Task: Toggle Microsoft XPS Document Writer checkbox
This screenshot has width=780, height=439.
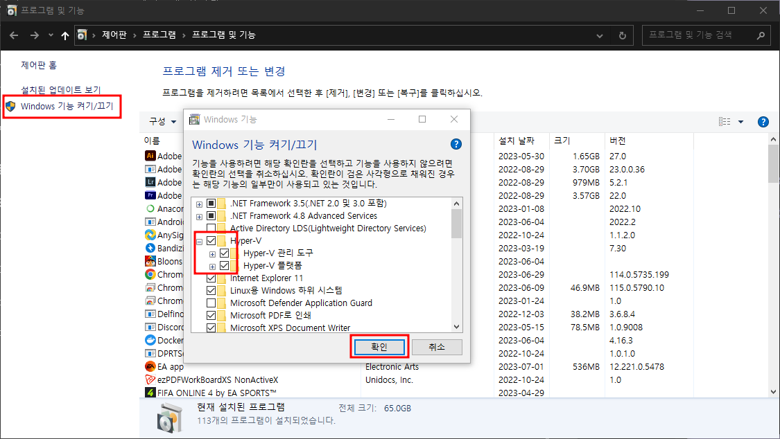Action: click(x=211, y=328)
